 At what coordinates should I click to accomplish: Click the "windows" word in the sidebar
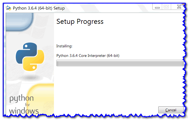24,111
